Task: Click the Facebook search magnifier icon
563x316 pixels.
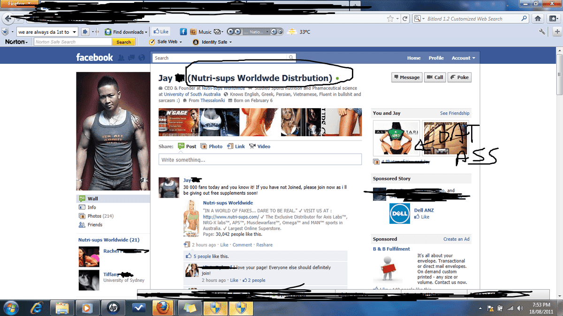Action: point(291,58)
